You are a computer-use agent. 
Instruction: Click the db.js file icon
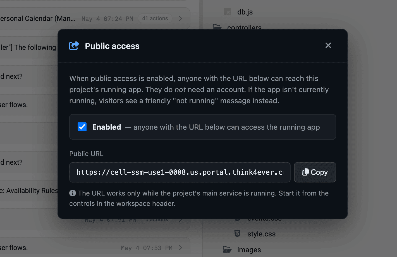(227, 12)
